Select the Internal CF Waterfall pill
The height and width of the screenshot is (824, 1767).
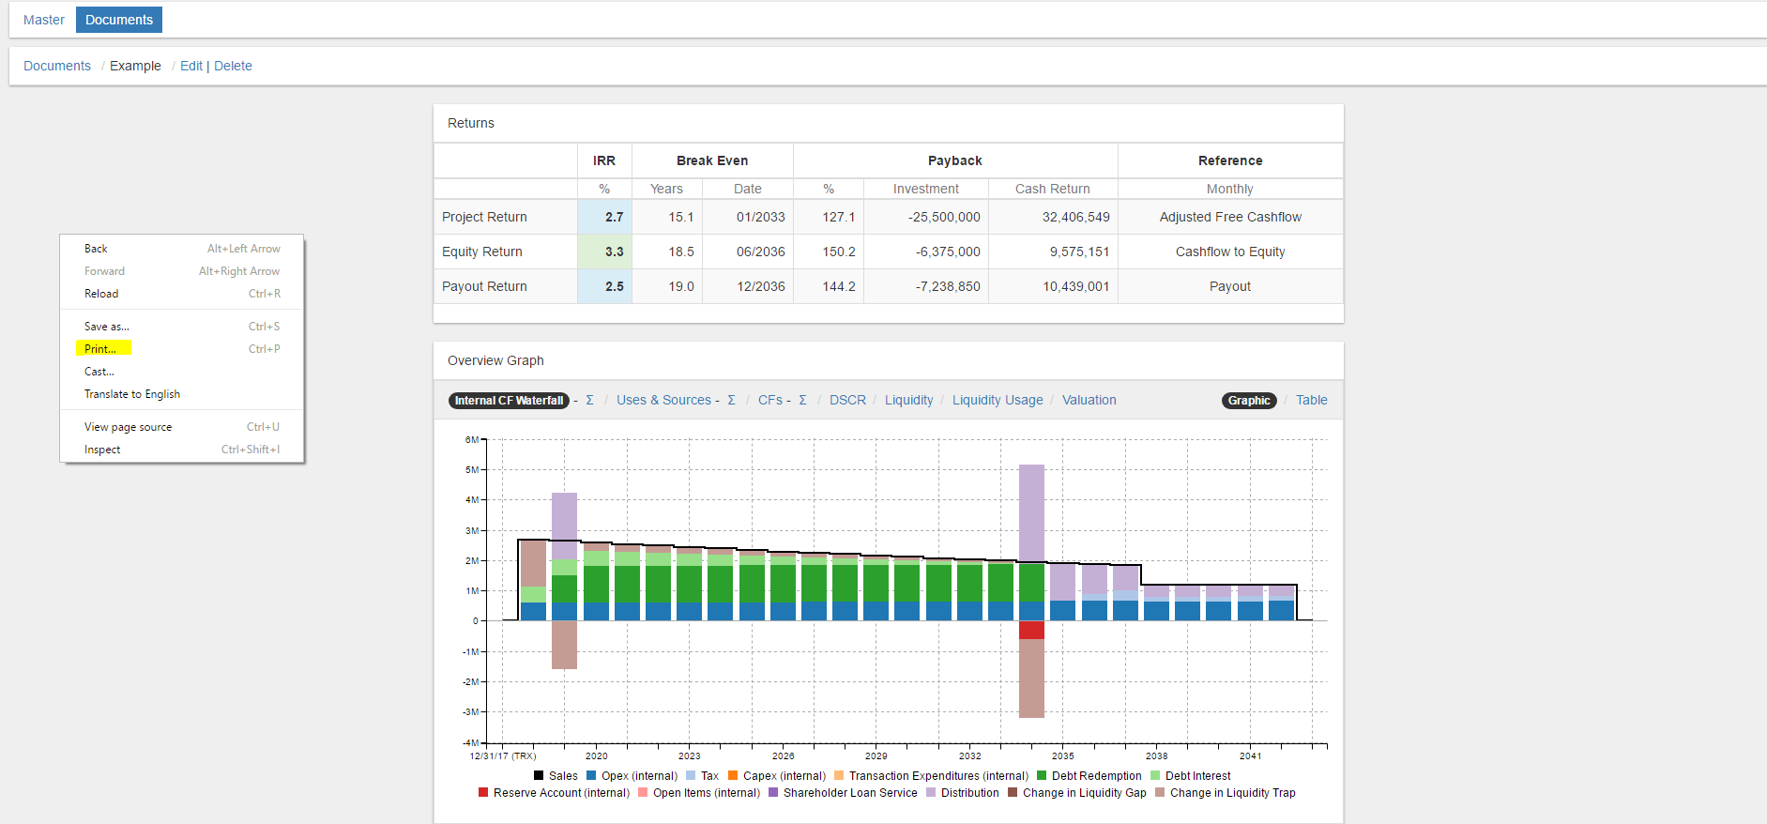[509, 401]
